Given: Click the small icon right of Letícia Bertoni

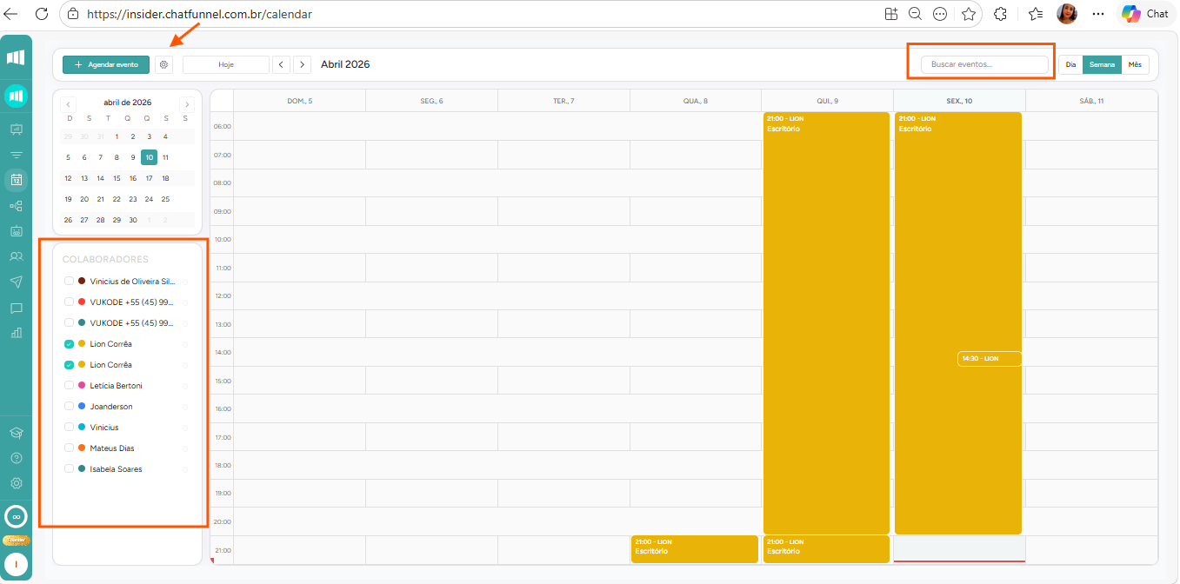Looking at the screenshot, I should pos(184,386).
